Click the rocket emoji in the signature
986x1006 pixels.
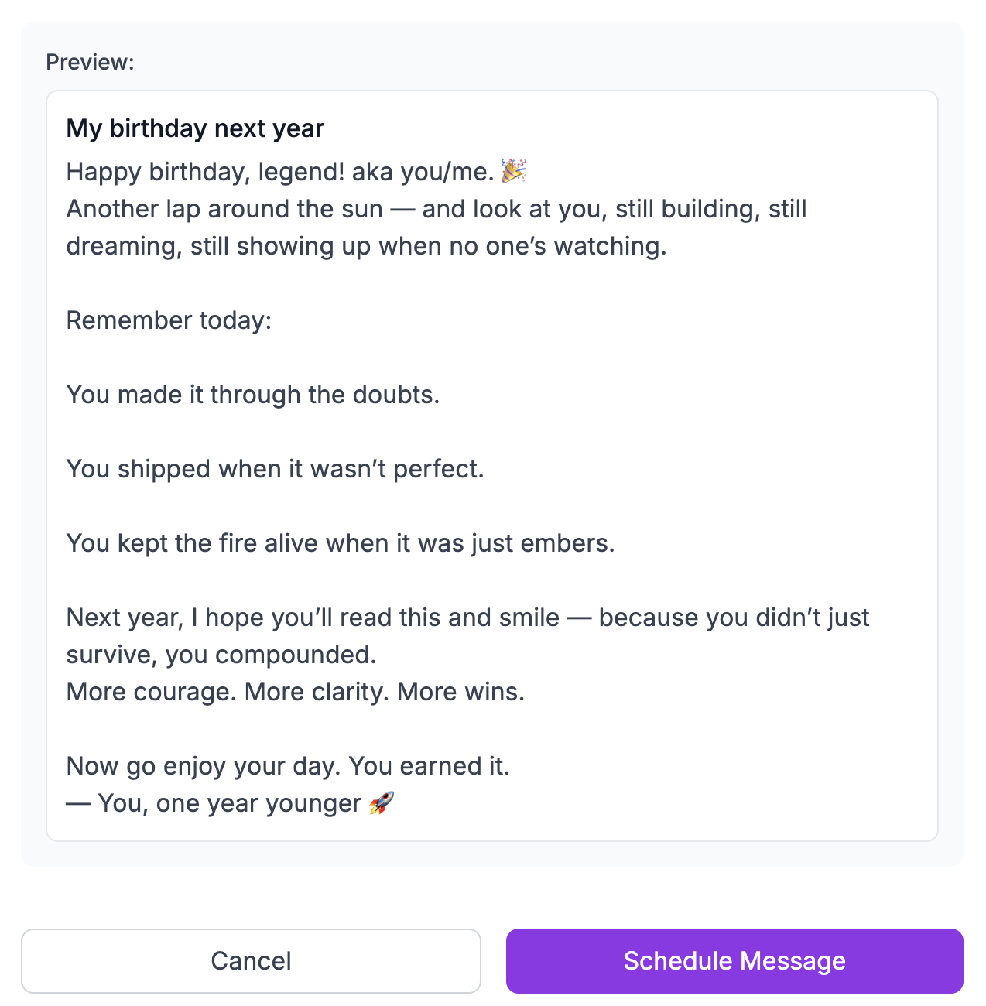click(381, 803)
